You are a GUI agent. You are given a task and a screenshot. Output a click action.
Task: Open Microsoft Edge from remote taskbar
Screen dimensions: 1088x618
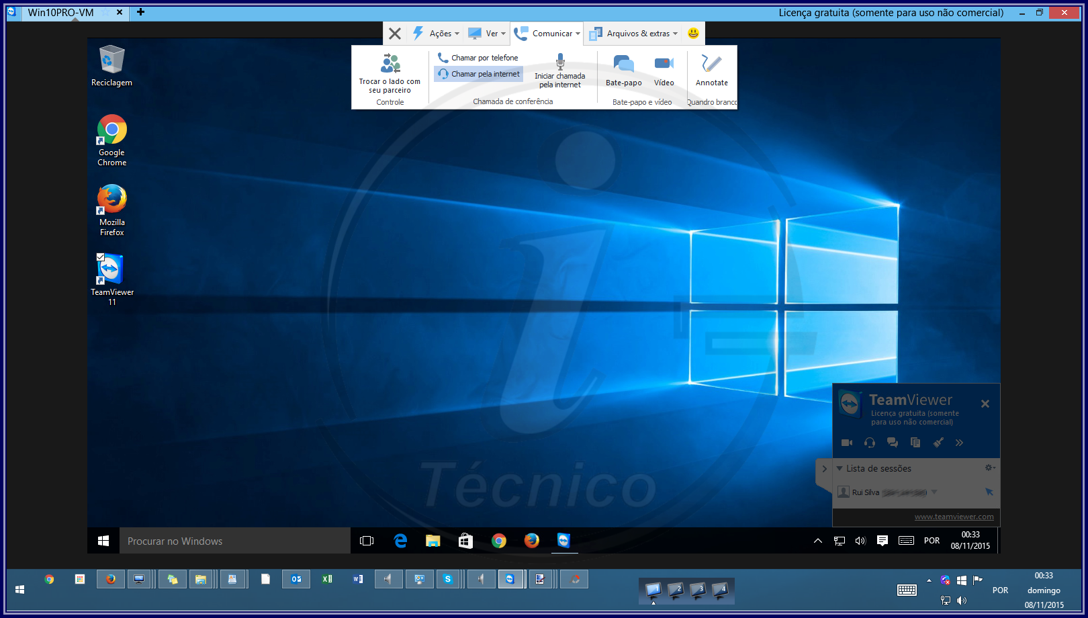400,541
